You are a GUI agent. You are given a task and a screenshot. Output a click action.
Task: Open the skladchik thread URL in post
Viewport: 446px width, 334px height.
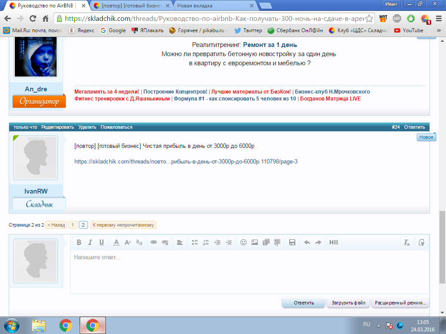click(x=186, y=162)
